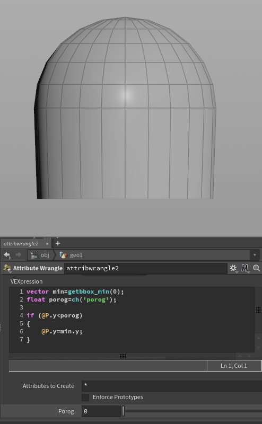Click the magnifier search parameters icon
Screen dimensions: 262x424
[x=256, y=268]
